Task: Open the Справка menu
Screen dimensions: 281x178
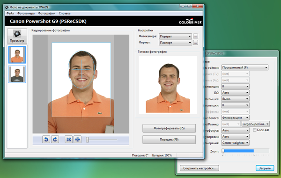Action: (x=65, y=13)
